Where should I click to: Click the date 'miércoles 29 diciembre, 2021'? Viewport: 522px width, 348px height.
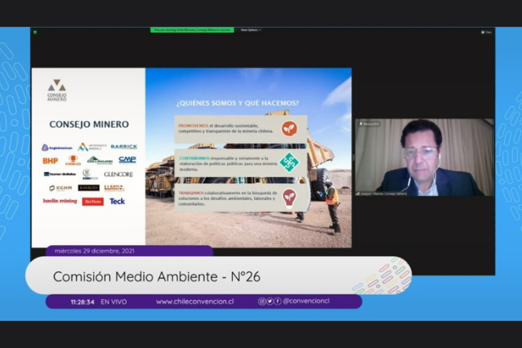tap(95, 251)
